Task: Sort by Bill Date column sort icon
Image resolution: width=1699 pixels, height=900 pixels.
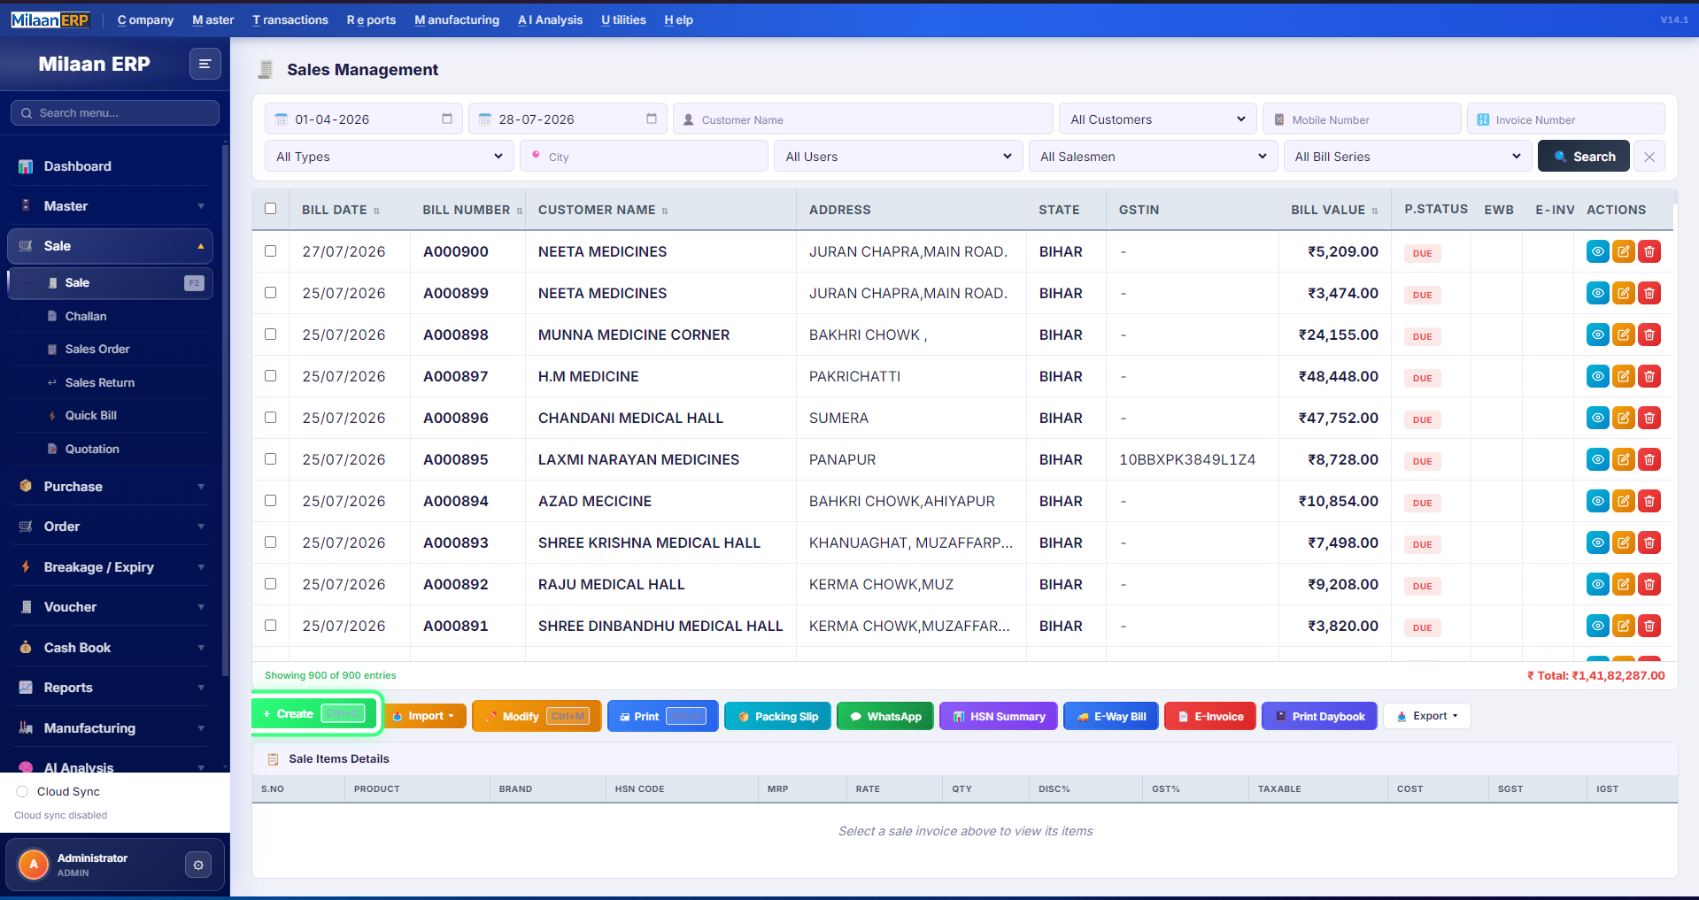Action: 376,211
